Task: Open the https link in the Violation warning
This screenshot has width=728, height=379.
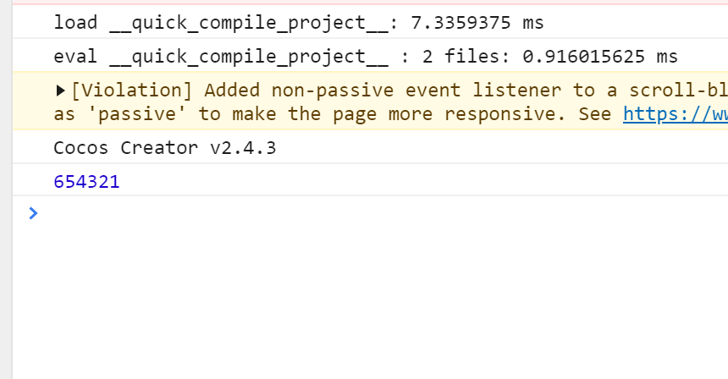Action: click(x=675, y=113)
